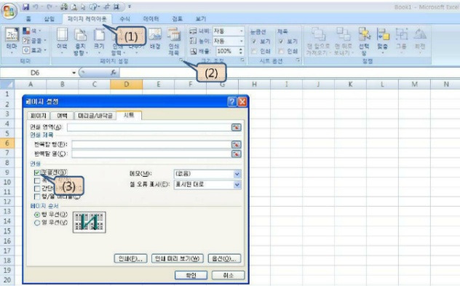Click the range selector icon for 인쇄 영역
This screenshot has width=460, height=286.
pos(236,127)
